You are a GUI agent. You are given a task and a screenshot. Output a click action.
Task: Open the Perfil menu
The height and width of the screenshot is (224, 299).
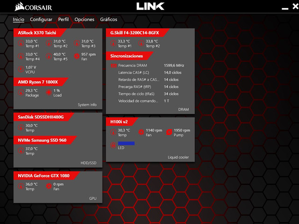[x=64, y=20]
